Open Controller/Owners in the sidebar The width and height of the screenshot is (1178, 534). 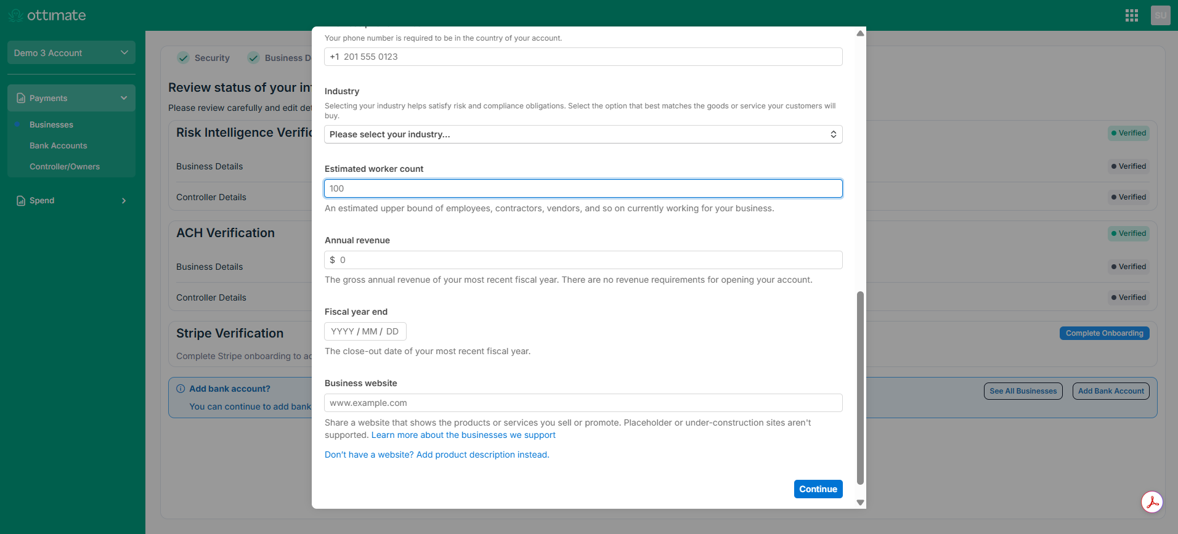[x=65, y=166]
